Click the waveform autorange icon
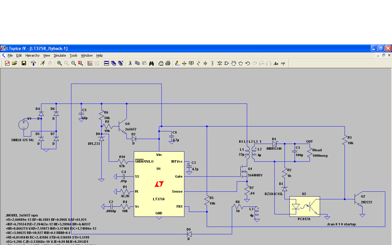This screenshot has width=392, height=245. [90, 63]
